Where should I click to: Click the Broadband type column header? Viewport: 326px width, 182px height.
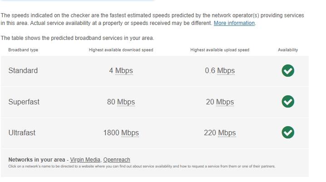point(23,50)
